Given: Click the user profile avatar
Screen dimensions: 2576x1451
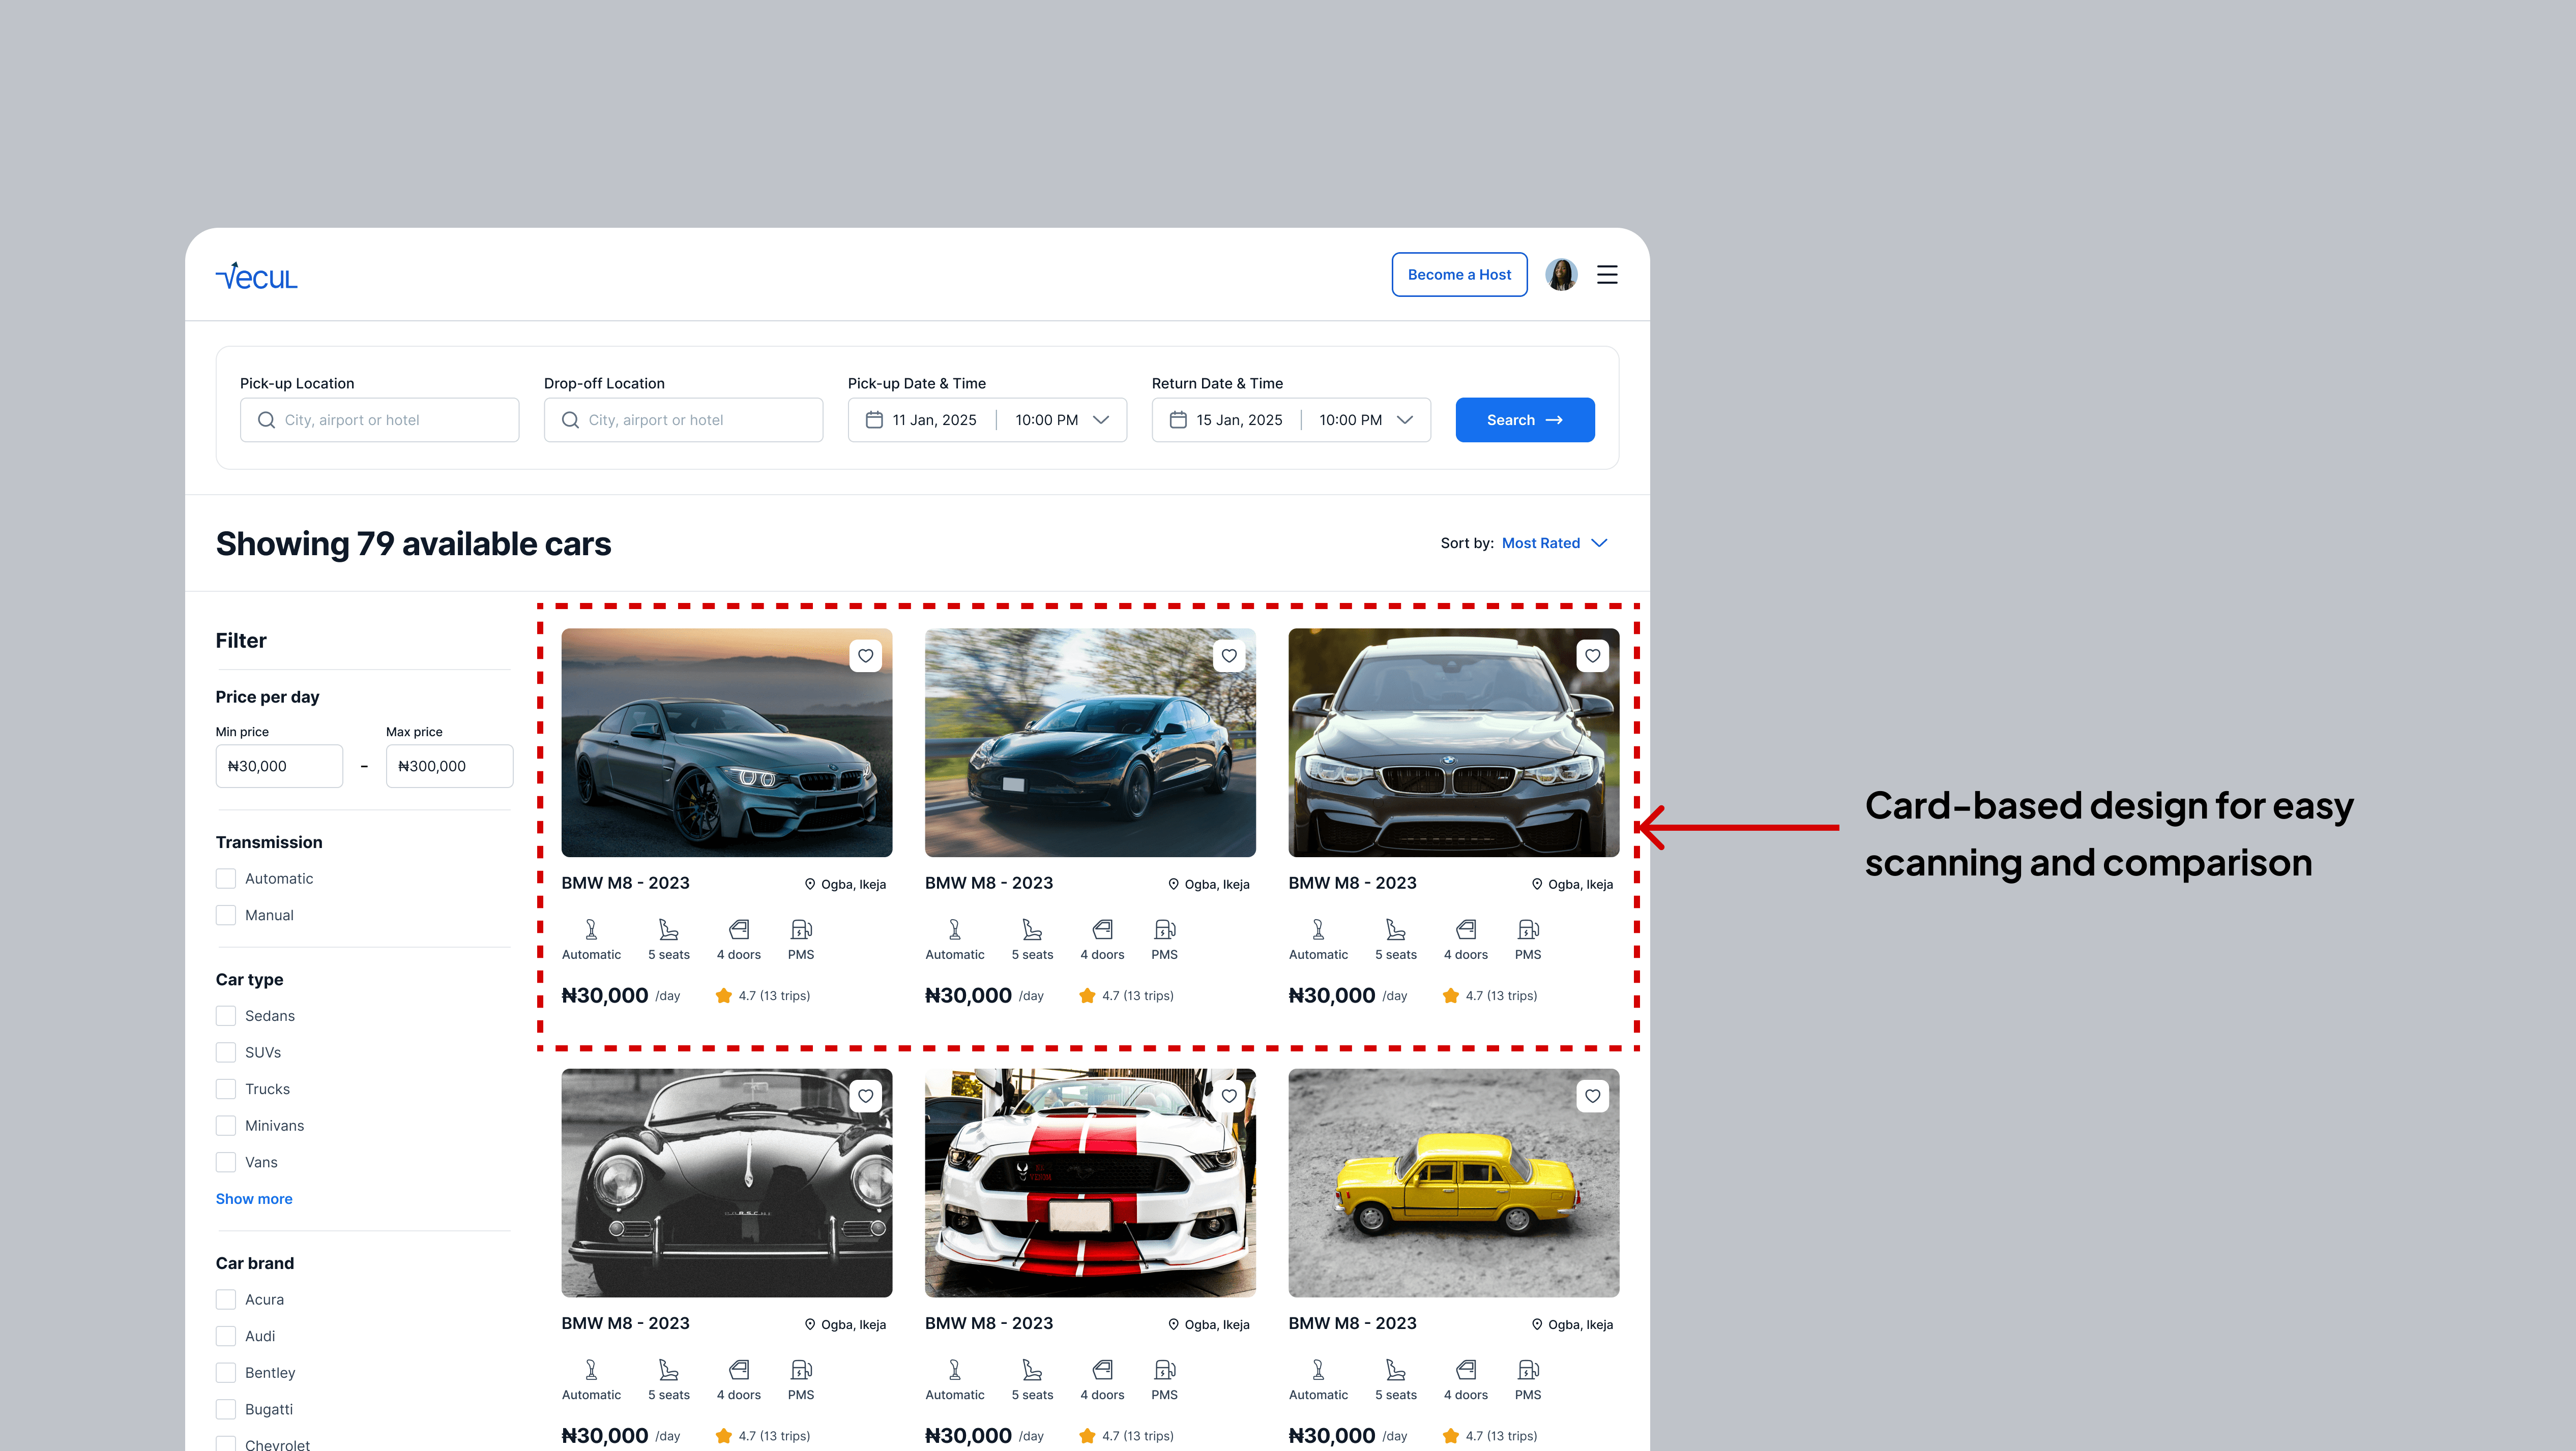Looking at the screenshot, I should (x=1561, y=275).
